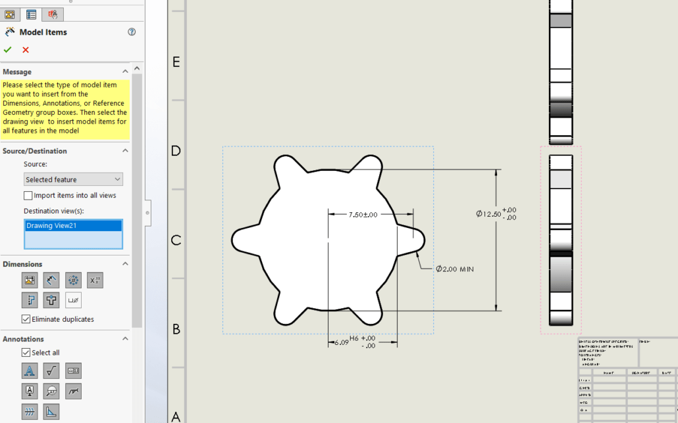
Task: Check Import items into all views
Action: [x=28, y=195]
